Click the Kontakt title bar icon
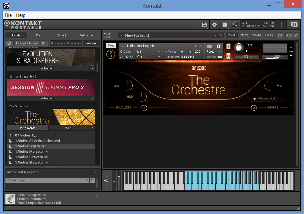This screenshot has height=214, width=304. click(6, 6)
